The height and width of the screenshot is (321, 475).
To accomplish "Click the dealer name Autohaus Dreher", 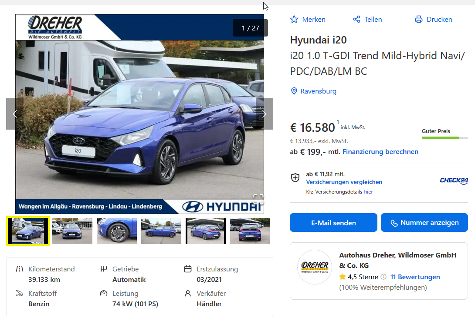I will (397, 260).
